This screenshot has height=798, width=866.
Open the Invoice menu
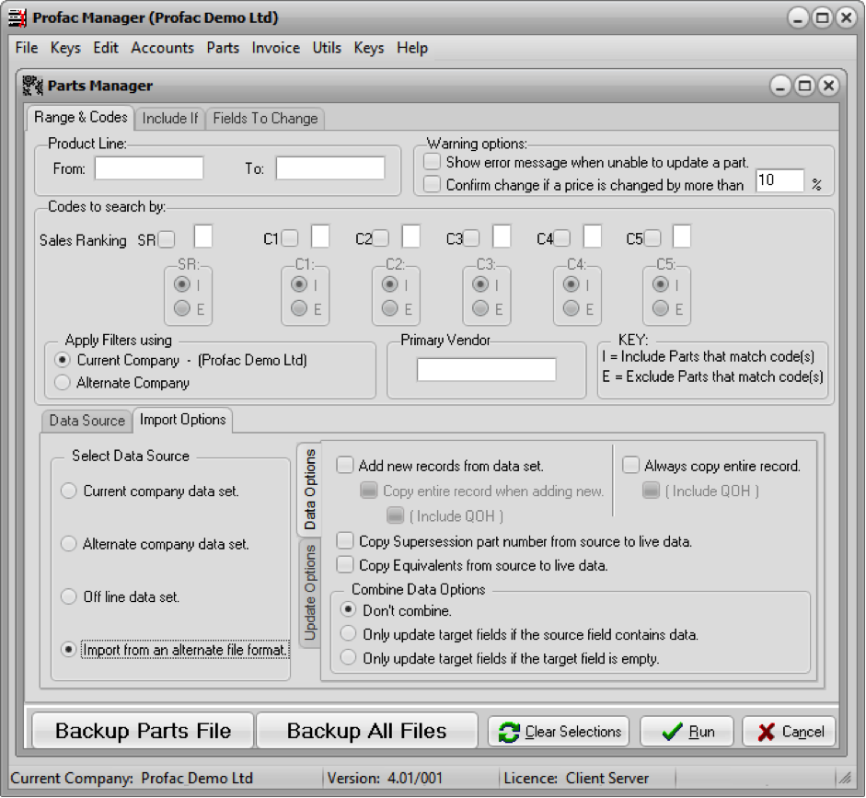click(275, 48)
